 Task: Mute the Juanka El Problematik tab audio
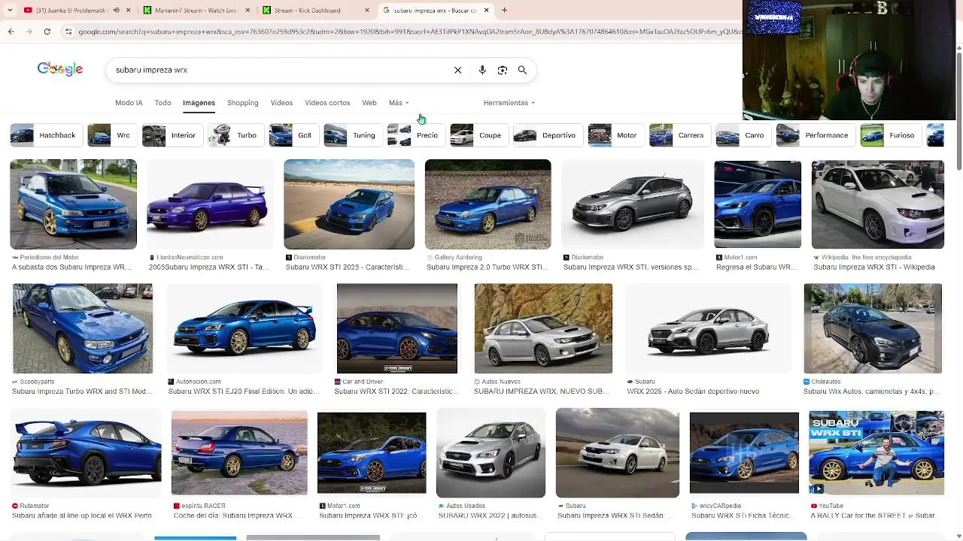(116, 11)
